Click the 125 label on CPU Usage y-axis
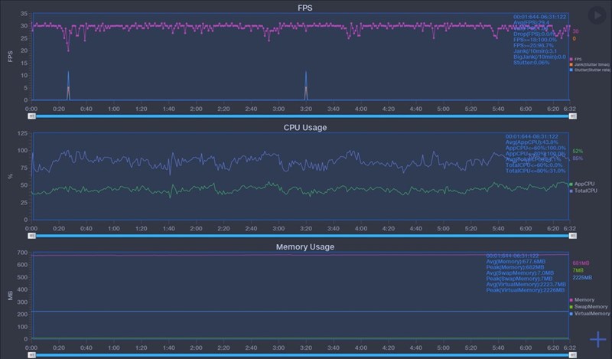This screenshot has height=359, width=612. coord(23,133)
